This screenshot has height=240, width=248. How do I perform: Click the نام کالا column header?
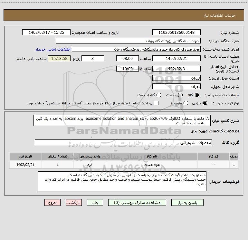click(152, 157)
